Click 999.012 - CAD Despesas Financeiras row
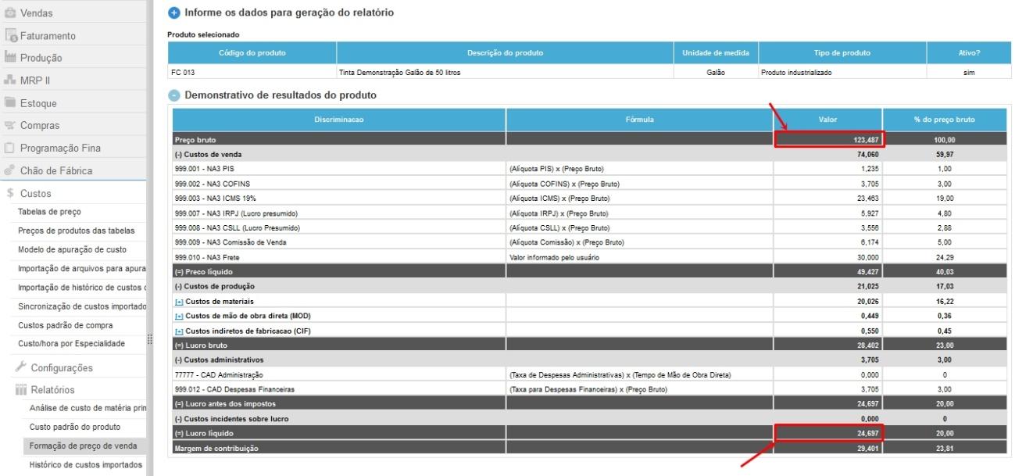Screen dimensions: 1015x476 [590, 388]
